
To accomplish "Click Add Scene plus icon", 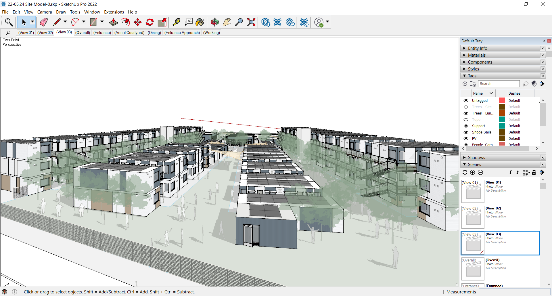I will coord(473,172).
